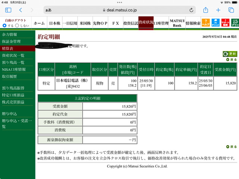
Task: Focus the deal.matsui.co.jp address field
Action: tap(119, 10)
